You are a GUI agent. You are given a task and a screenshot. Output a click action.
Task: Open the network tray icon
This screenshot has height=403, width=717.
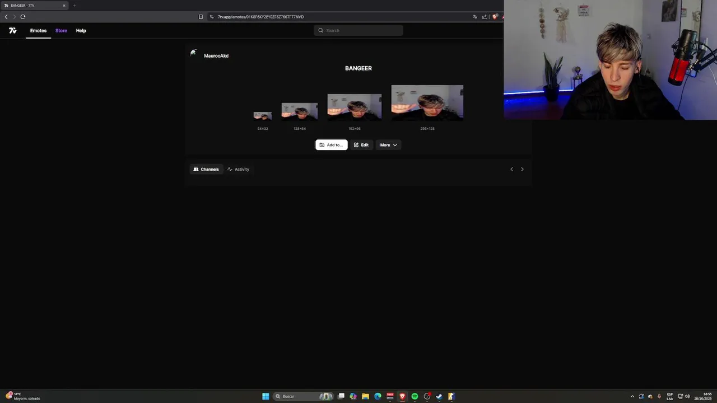pos(681,396)
